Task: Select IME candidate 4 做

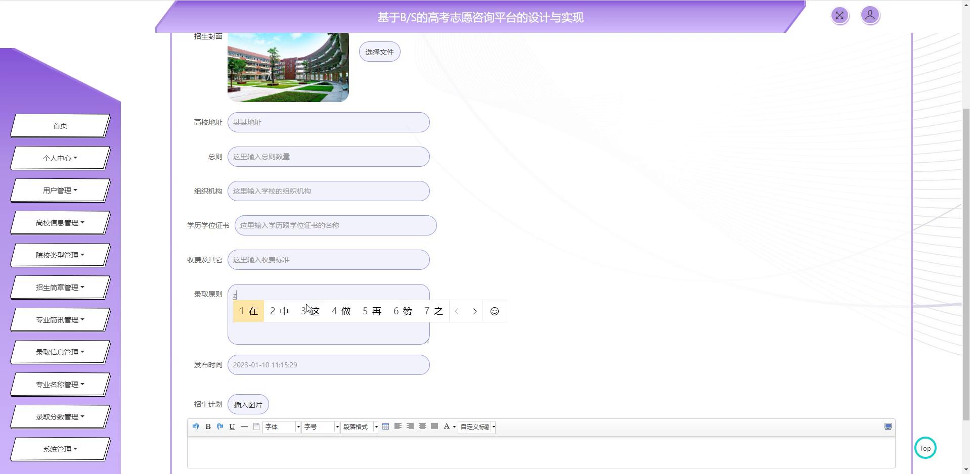Action: click(x=341, y=311)
